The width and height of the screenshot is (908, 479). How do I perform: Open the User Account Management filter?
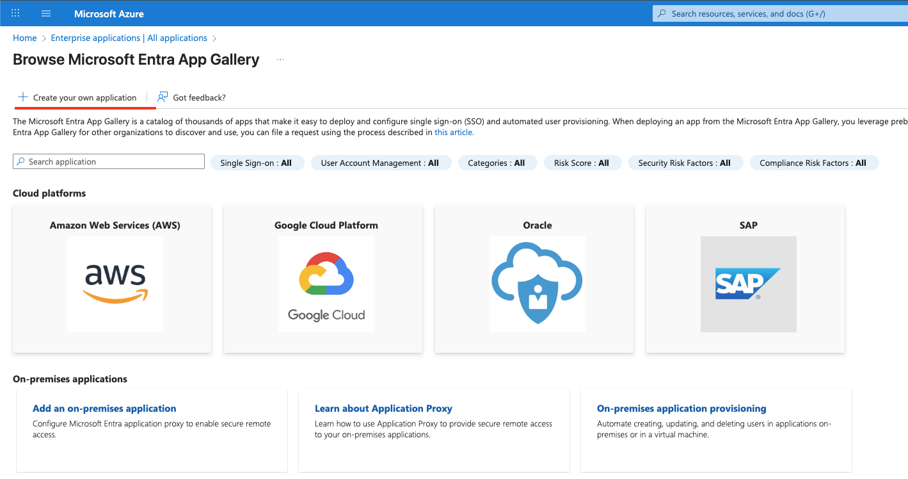click(381, 162)
